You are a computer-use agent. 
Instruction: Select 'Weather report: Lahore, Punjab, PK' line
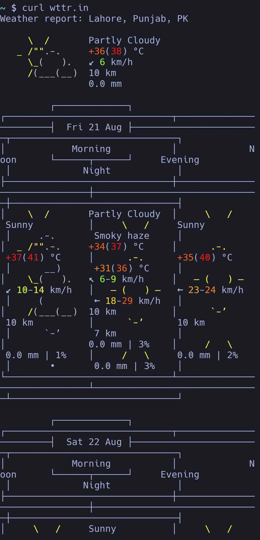pyautogui.click(x=94, y=19)
